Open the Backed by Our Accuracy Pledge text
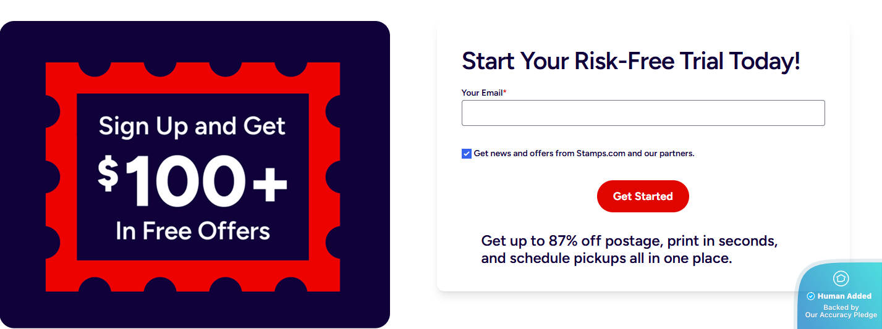 [841, 311]
